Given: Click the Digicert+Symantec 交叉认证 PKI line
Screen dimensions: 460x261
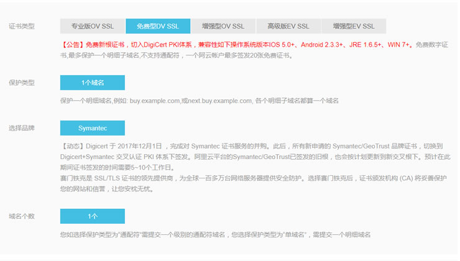Looking at the screenshot, I should click(255, 157).
